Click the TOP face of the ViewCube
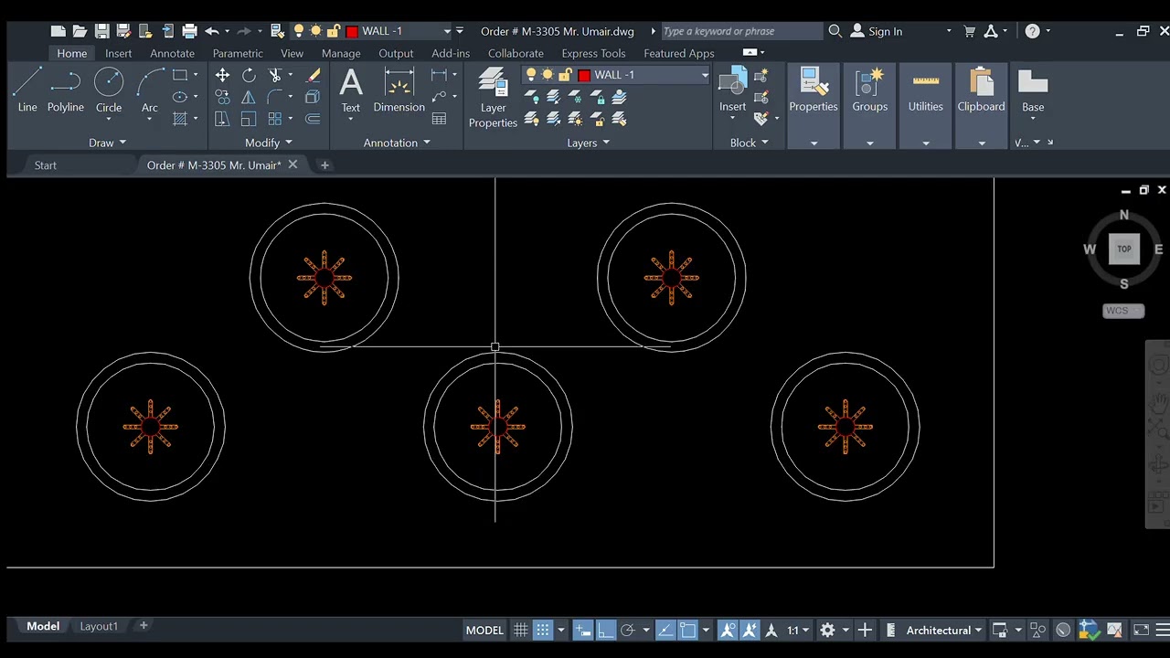 pyautogui.click(x=1124, y=249)
